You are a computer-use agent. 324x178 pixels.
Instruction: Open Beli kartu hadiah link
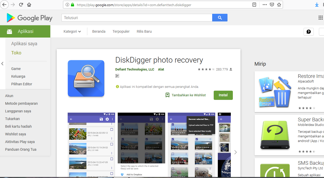pos(18,126)
